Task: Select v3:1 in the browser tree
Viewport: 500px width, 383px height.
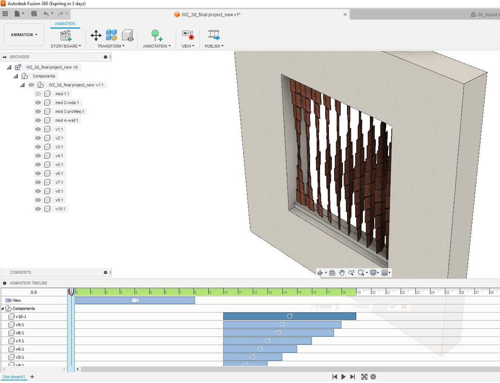Action: 59,147
